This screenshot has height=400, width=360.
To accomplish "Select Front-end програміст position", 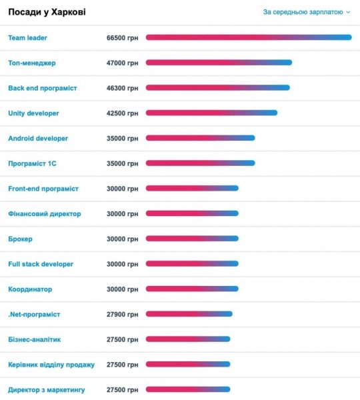I will (x=43, y=189).
